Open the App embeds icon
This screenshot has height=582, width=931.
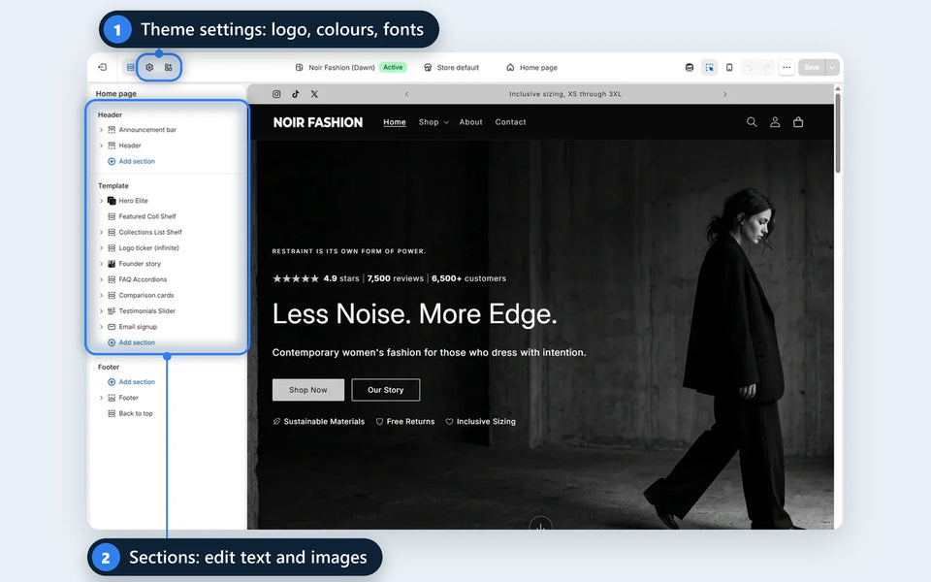169,68
